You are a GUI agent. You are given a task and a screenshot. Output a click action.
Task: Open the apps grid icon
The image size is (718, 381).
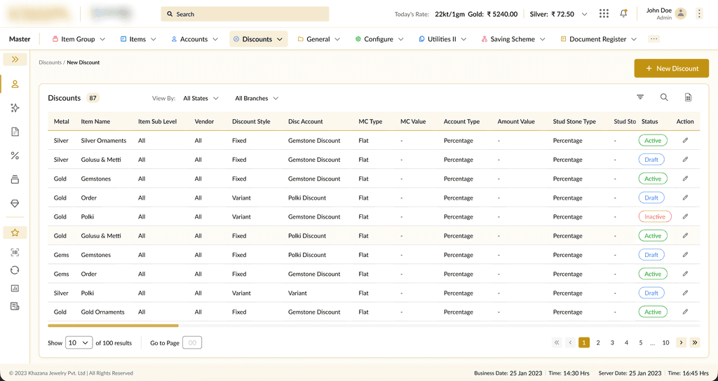click(604, 14)
